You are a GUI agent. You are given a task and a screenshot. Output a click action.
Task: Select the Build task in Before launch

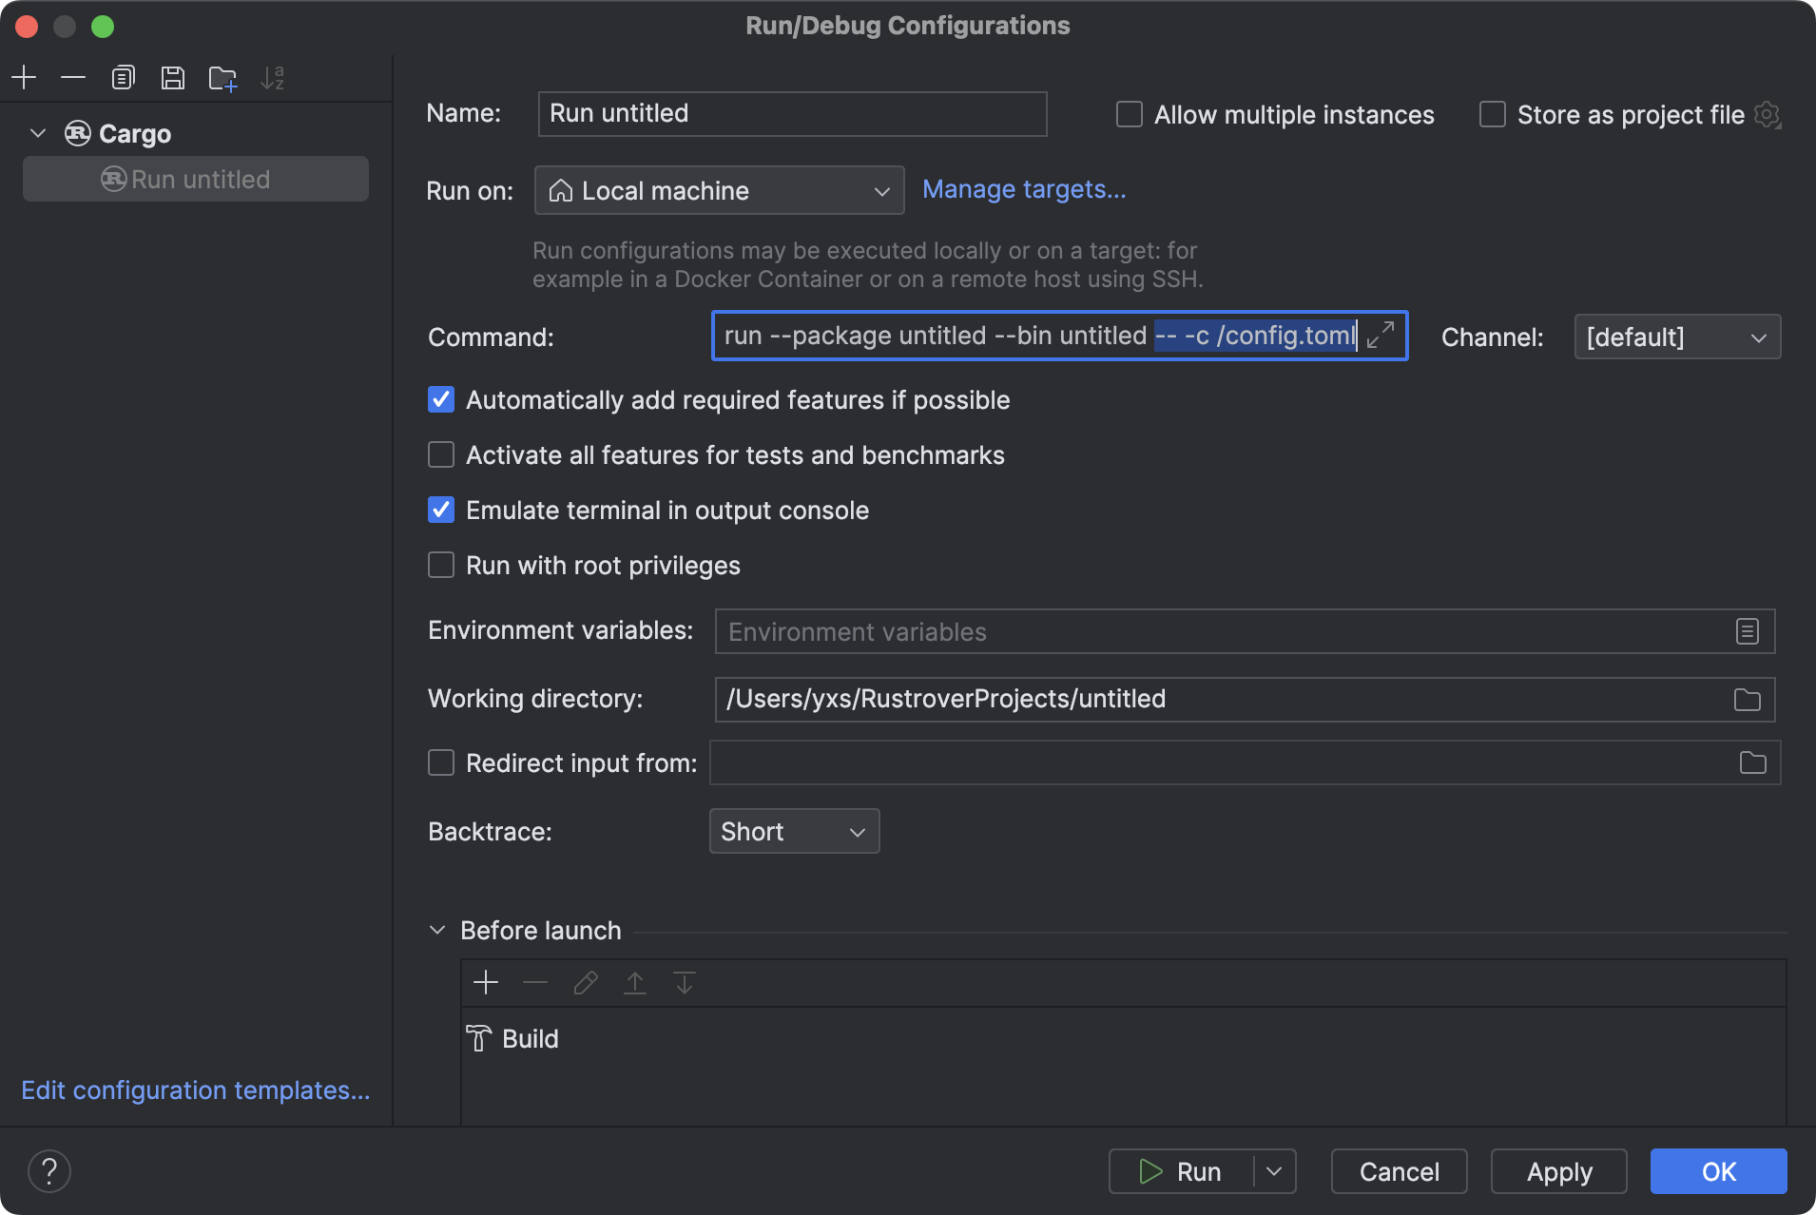click(1124, 1038)
